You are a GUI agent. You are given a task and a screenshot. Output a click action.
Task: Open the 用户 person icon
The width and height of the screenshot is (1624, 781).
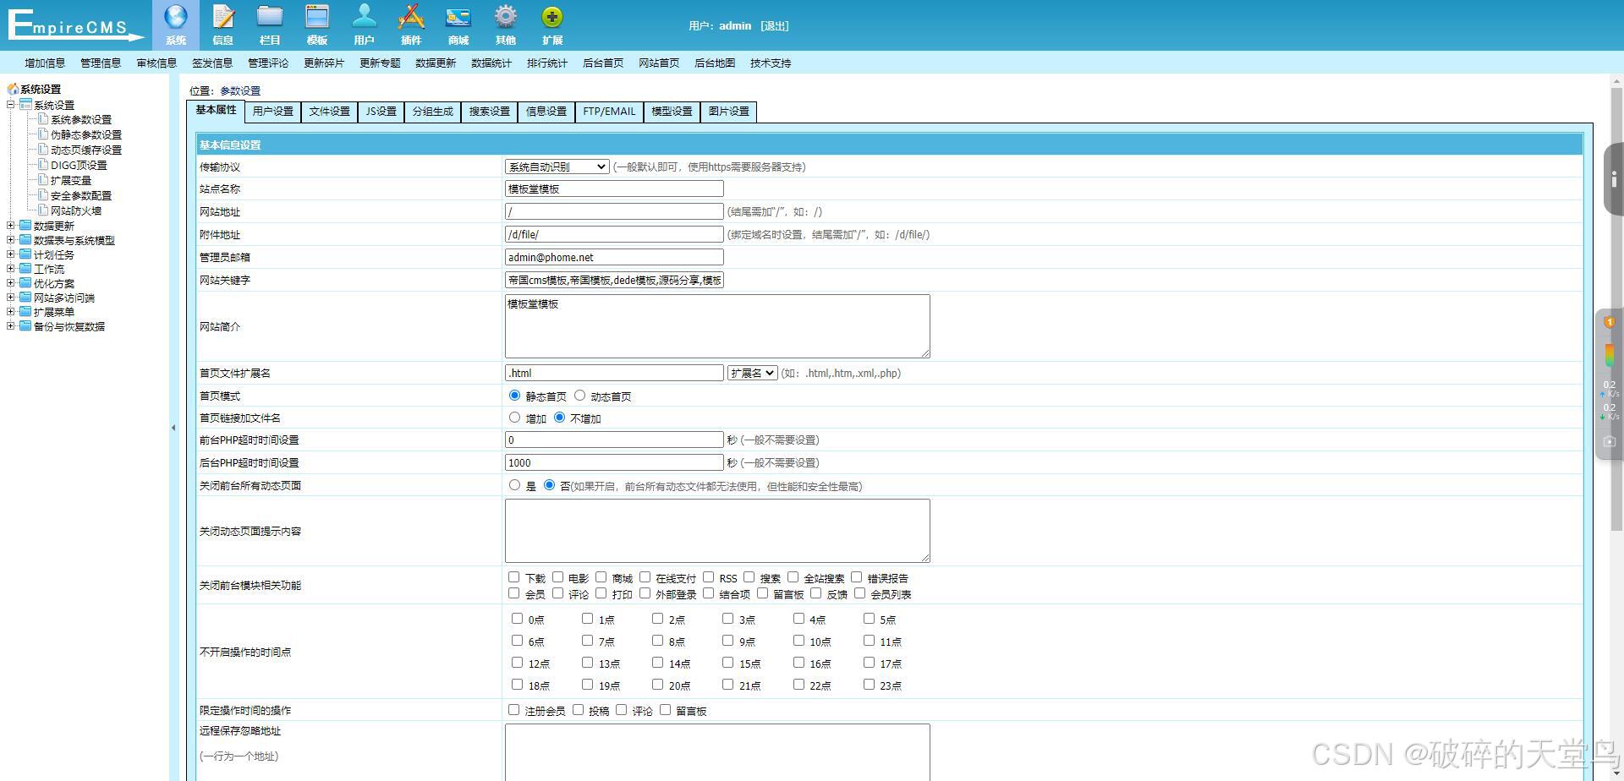[x=365, y=25]
